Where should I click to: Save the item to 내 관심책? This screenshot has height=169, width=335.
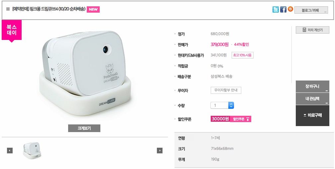click(312, 99)
